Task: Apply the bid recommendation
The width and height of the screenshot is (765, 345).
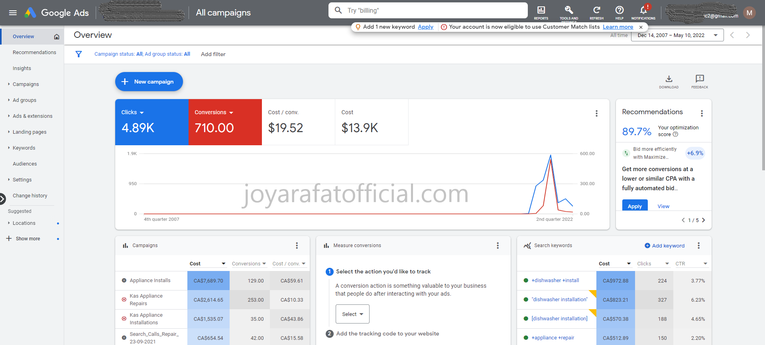Action: [635, 206]
